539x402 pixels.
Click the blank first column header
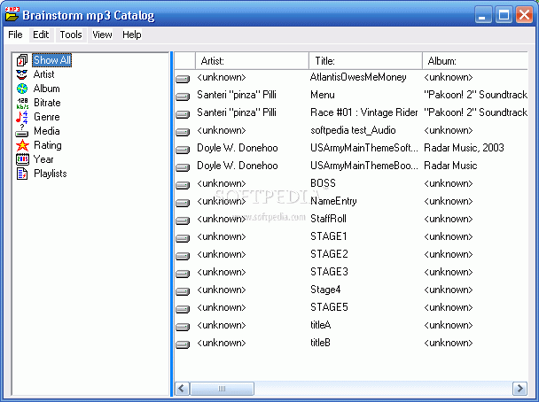click(185, 61)
